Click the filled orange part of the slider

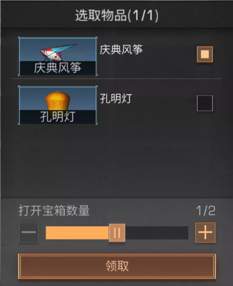coord(77,233)
